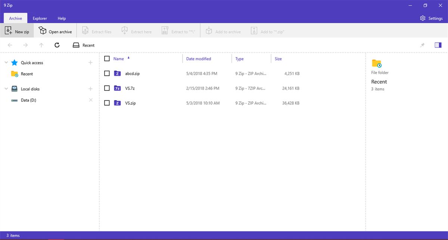
Task: Check the box for abcd.zip
Action: click(107, 74)
